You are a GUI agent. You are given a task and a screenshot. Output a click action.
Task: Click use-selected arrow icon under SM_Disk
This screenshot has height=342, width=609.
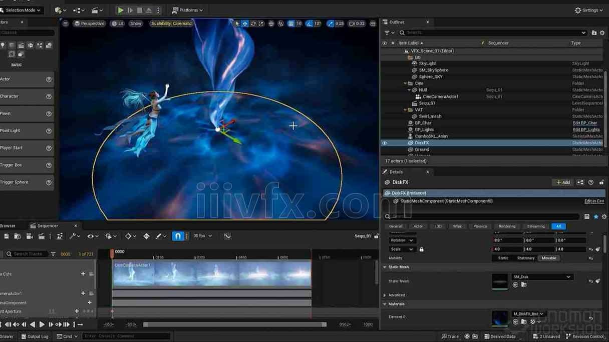tap(515, 285)
